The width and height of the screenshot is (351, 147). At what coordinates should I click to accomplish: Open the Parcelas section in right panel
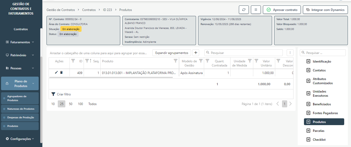tap(318, 131)
